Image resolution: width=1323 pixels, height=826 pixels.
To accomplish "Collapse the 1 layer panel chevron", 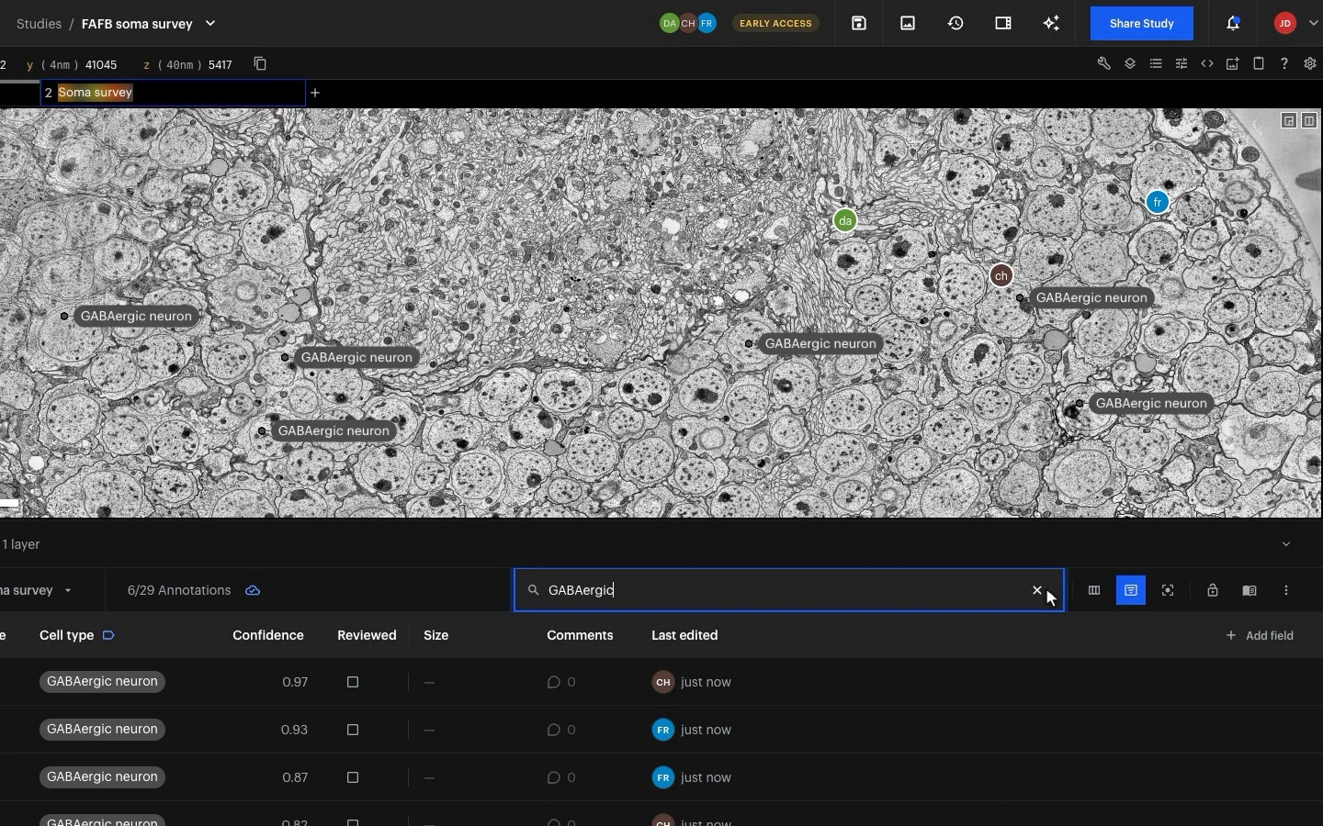I will click(x=1286, y=544).
